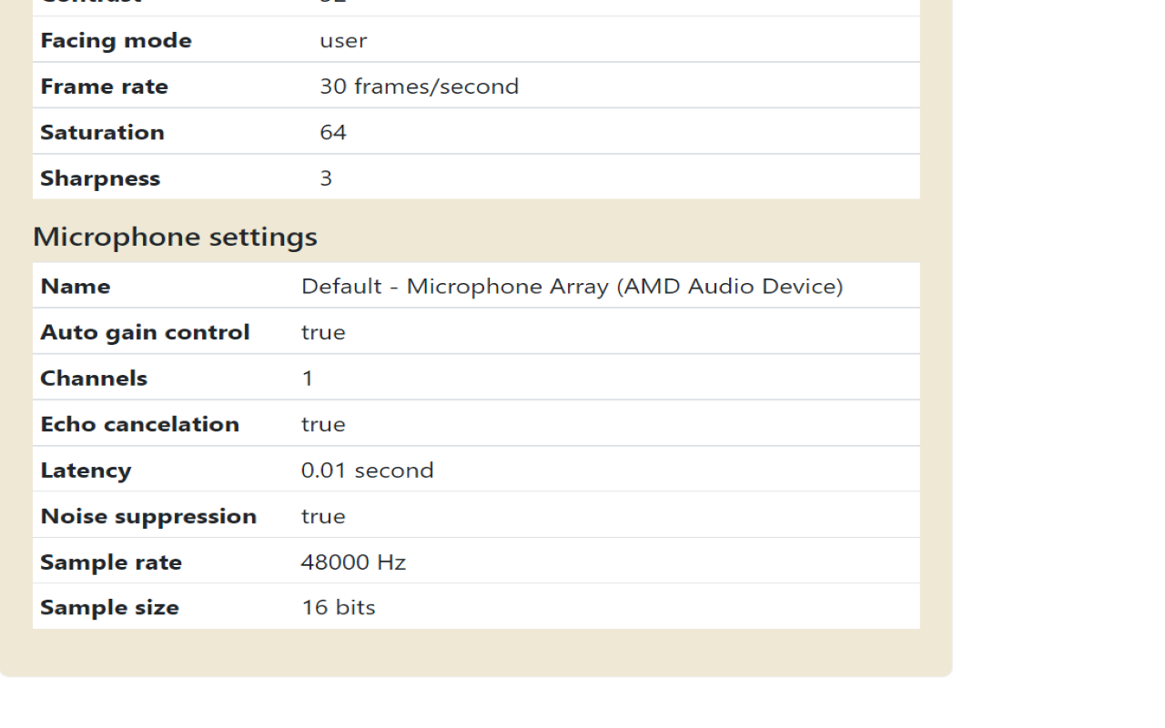This screenshot has width=1165, height=728.
Task: Click the Sharpness row label
Action: pyautogui.click(x=100, y=178)
